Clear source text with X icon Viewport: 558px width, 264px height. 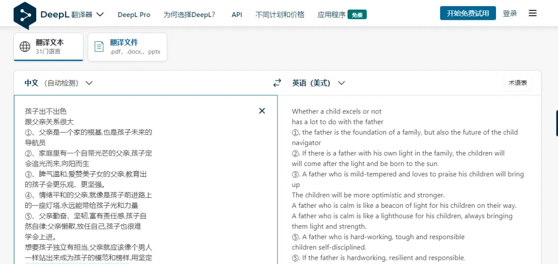coord(262,111)
